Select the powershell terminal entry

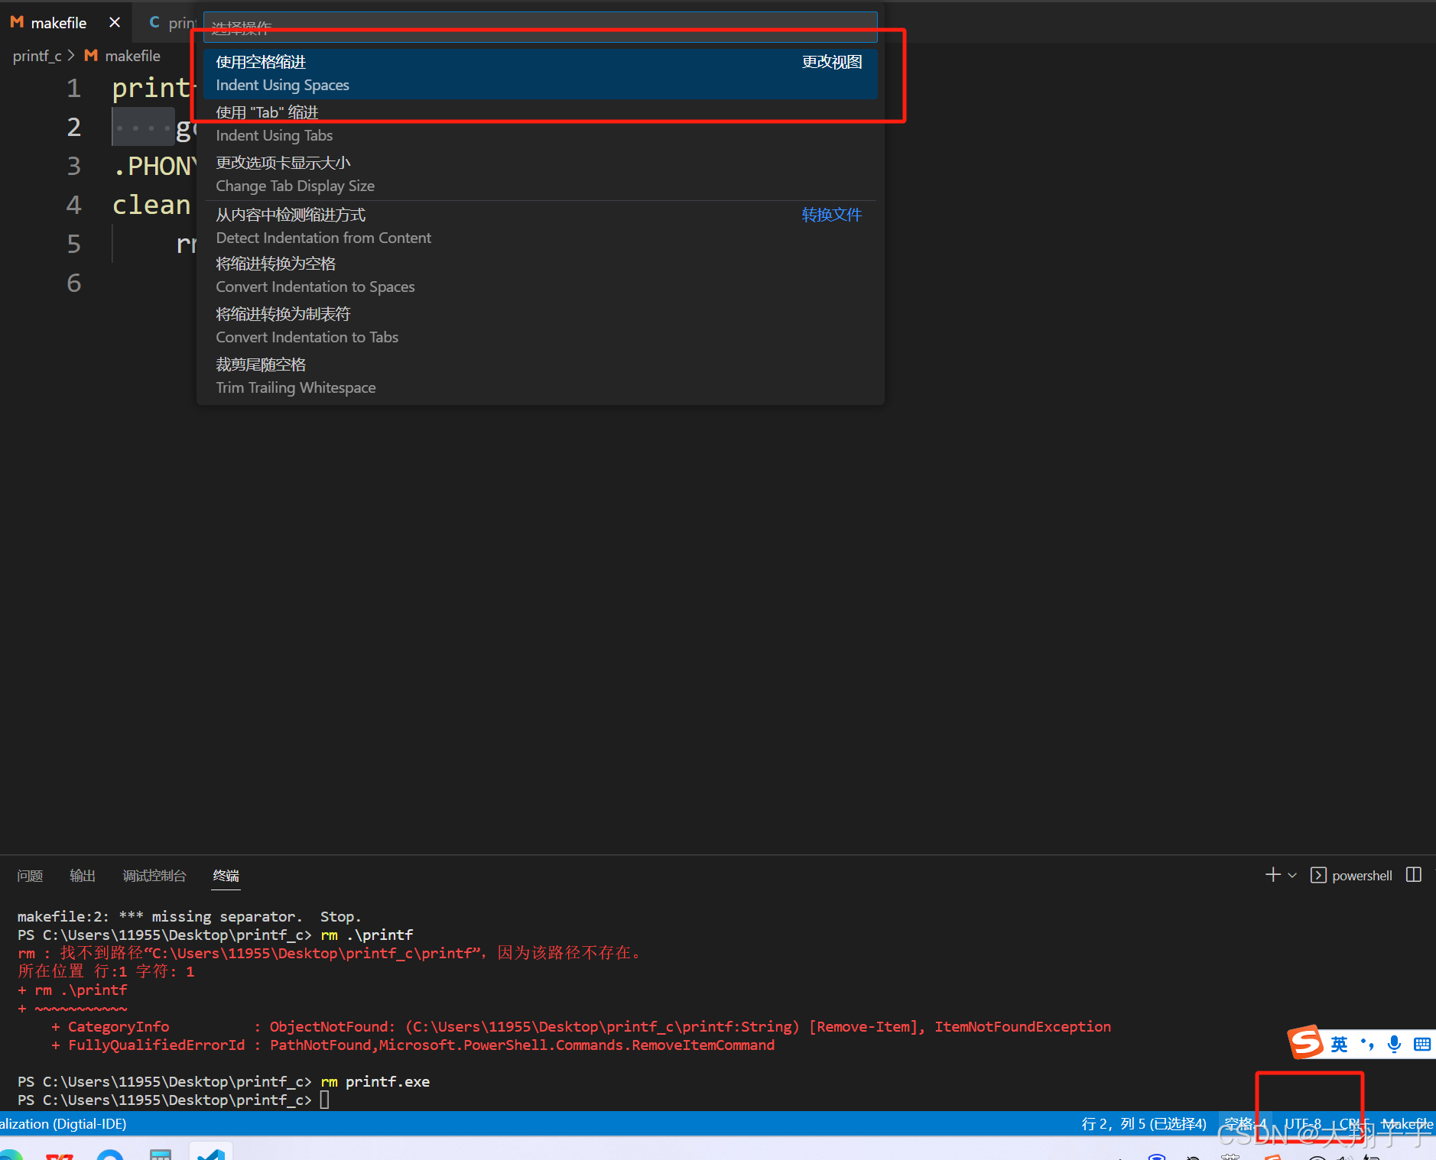(x=1362, y=875)
